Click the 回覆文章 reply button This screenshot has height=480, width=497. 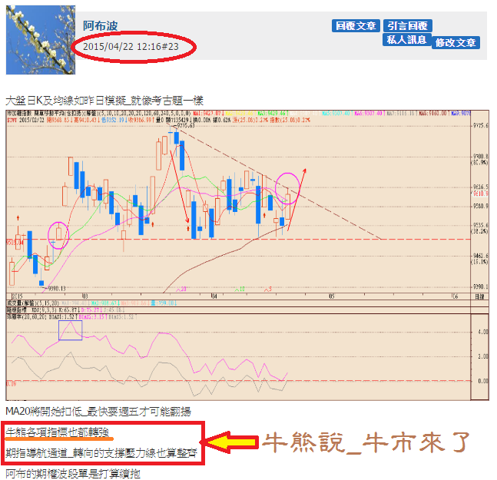356,25
